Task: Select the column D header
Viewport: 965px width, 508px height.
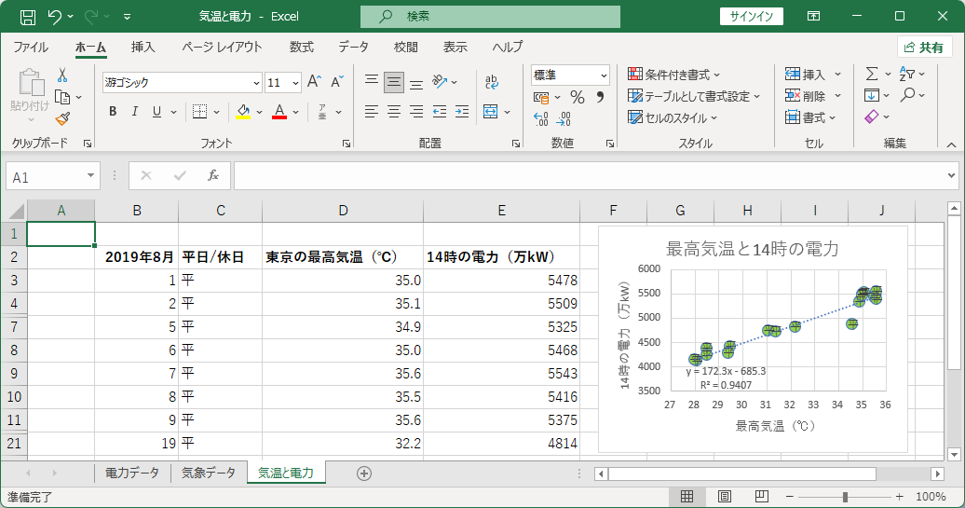Action: (x=343, y=211)
